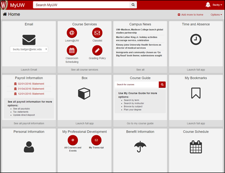
Task: Click Plan your degree bullet
Action: pos(132,110)
